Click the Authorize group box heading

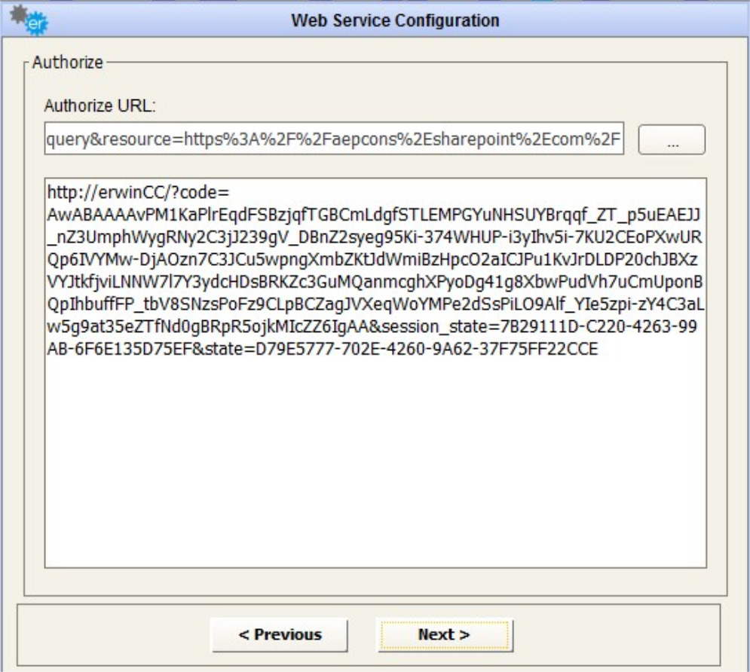[x=67, y=63]
